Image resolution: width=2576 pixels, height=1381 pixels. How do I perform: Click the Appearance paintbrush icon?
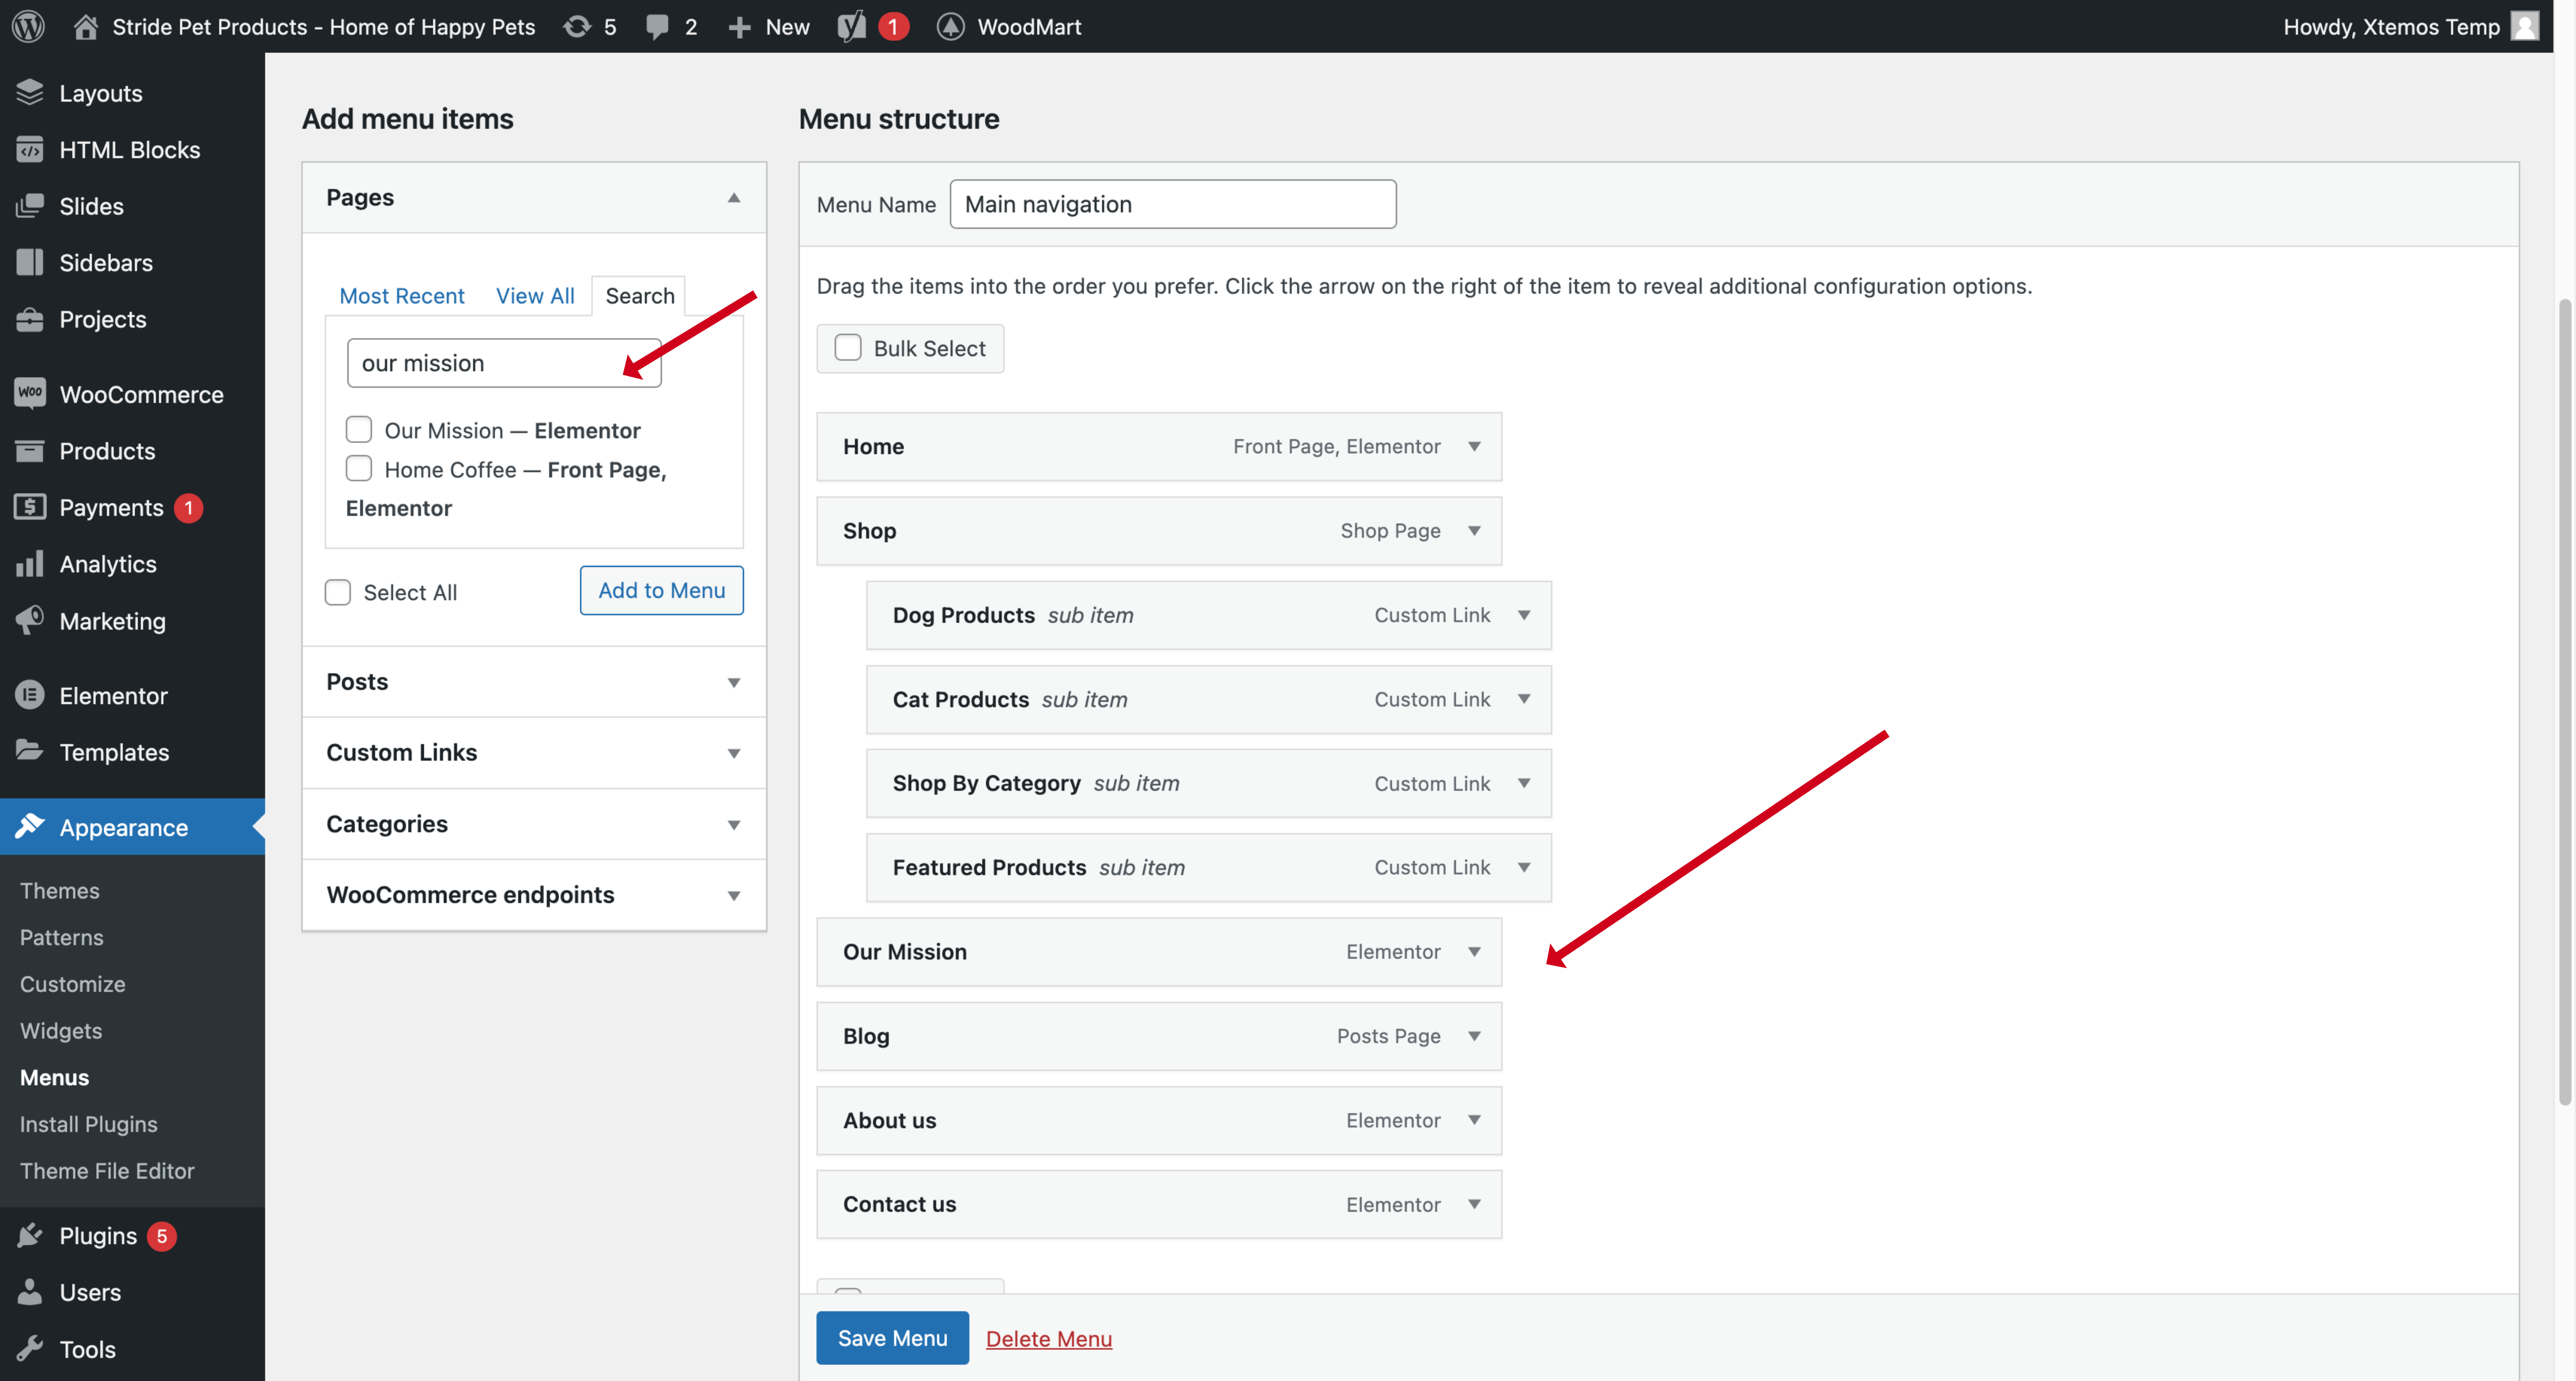(30, 826)
